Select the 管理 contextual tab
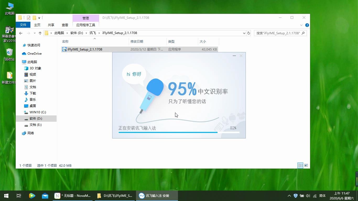Image resolution: width=358 pixels, height=201 pixels. tap(86, 18)
